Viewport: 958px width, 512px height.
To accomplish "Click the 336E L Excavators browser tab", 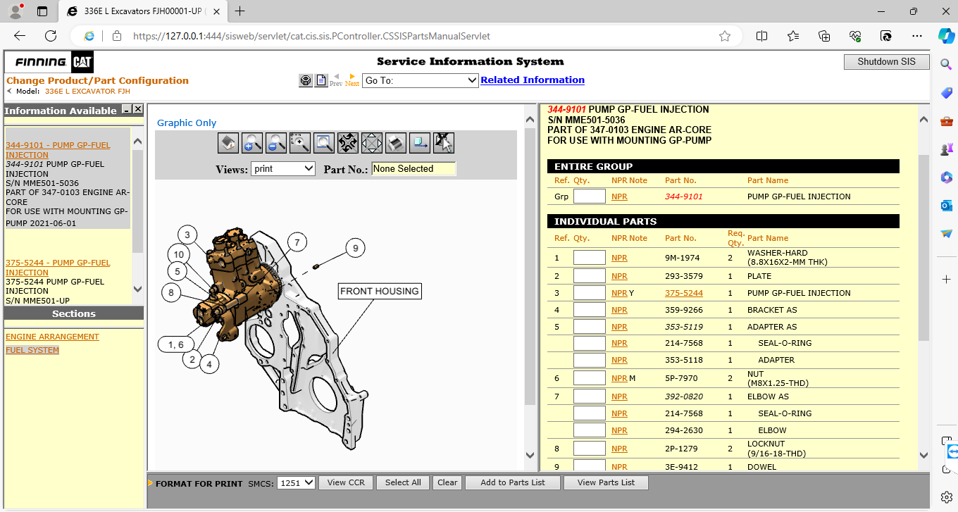I will pos(144,11).
